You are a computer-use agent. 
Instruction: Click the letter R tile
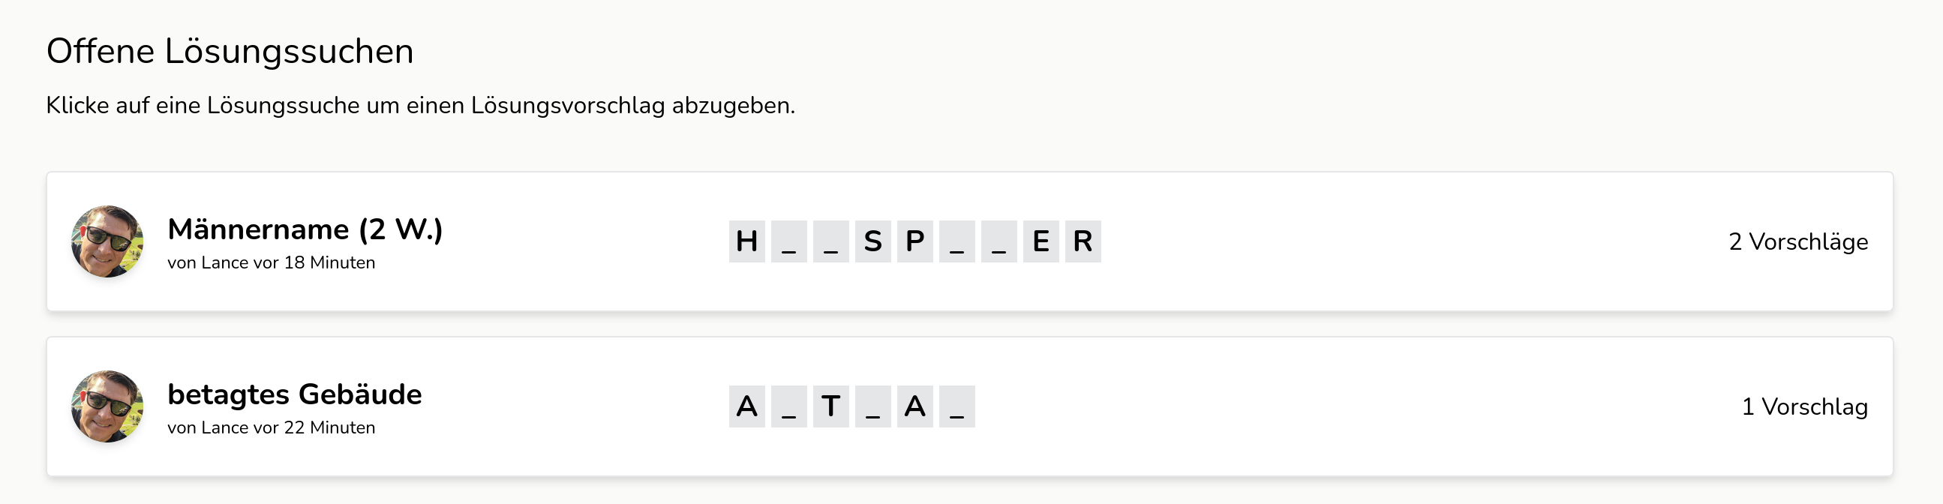(1083, 241)
